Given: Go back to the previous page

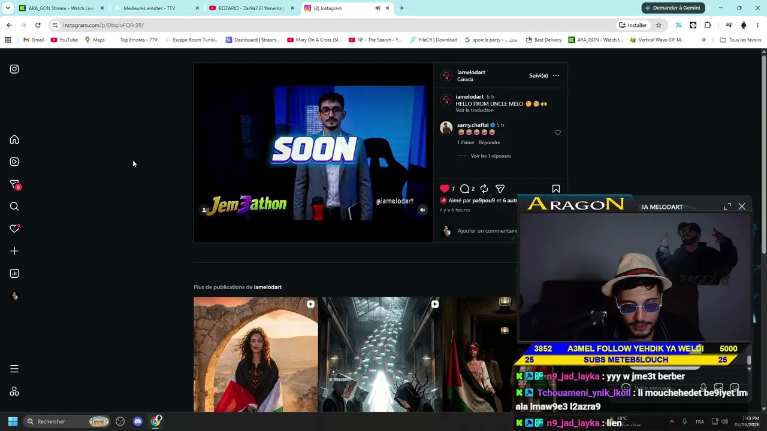Looking at the screenshot, I should (9, 25).
